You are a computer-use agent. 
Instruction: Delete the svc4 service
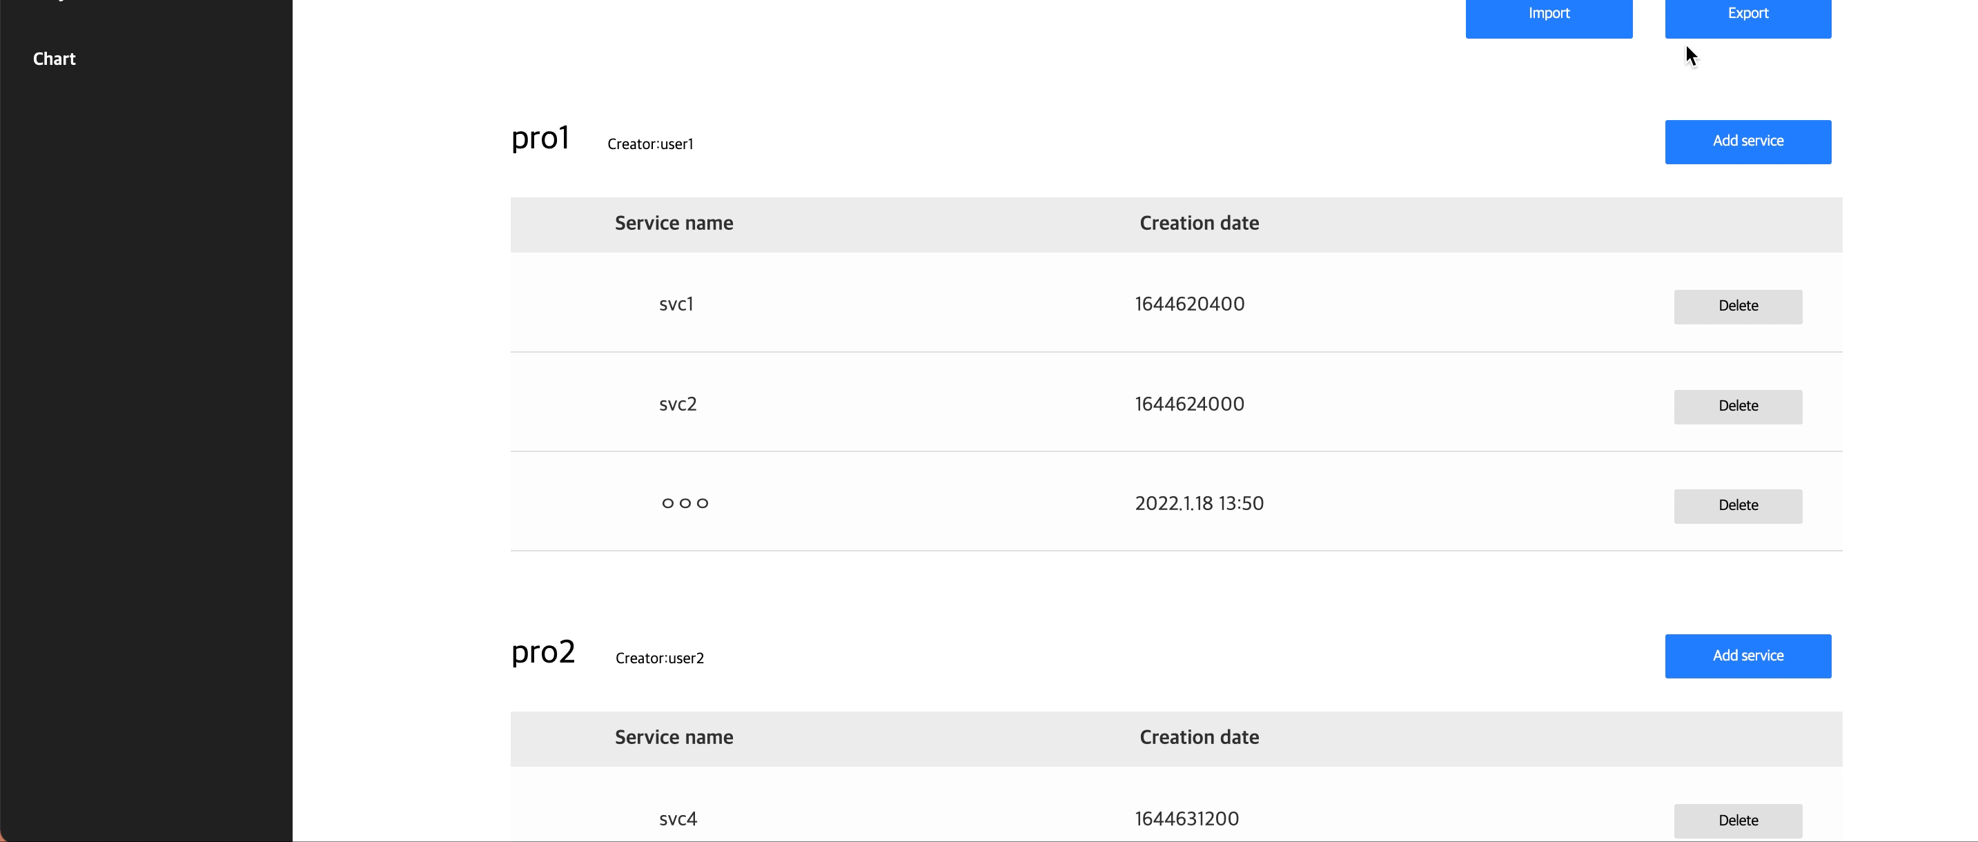click(x=1737, y=821)
